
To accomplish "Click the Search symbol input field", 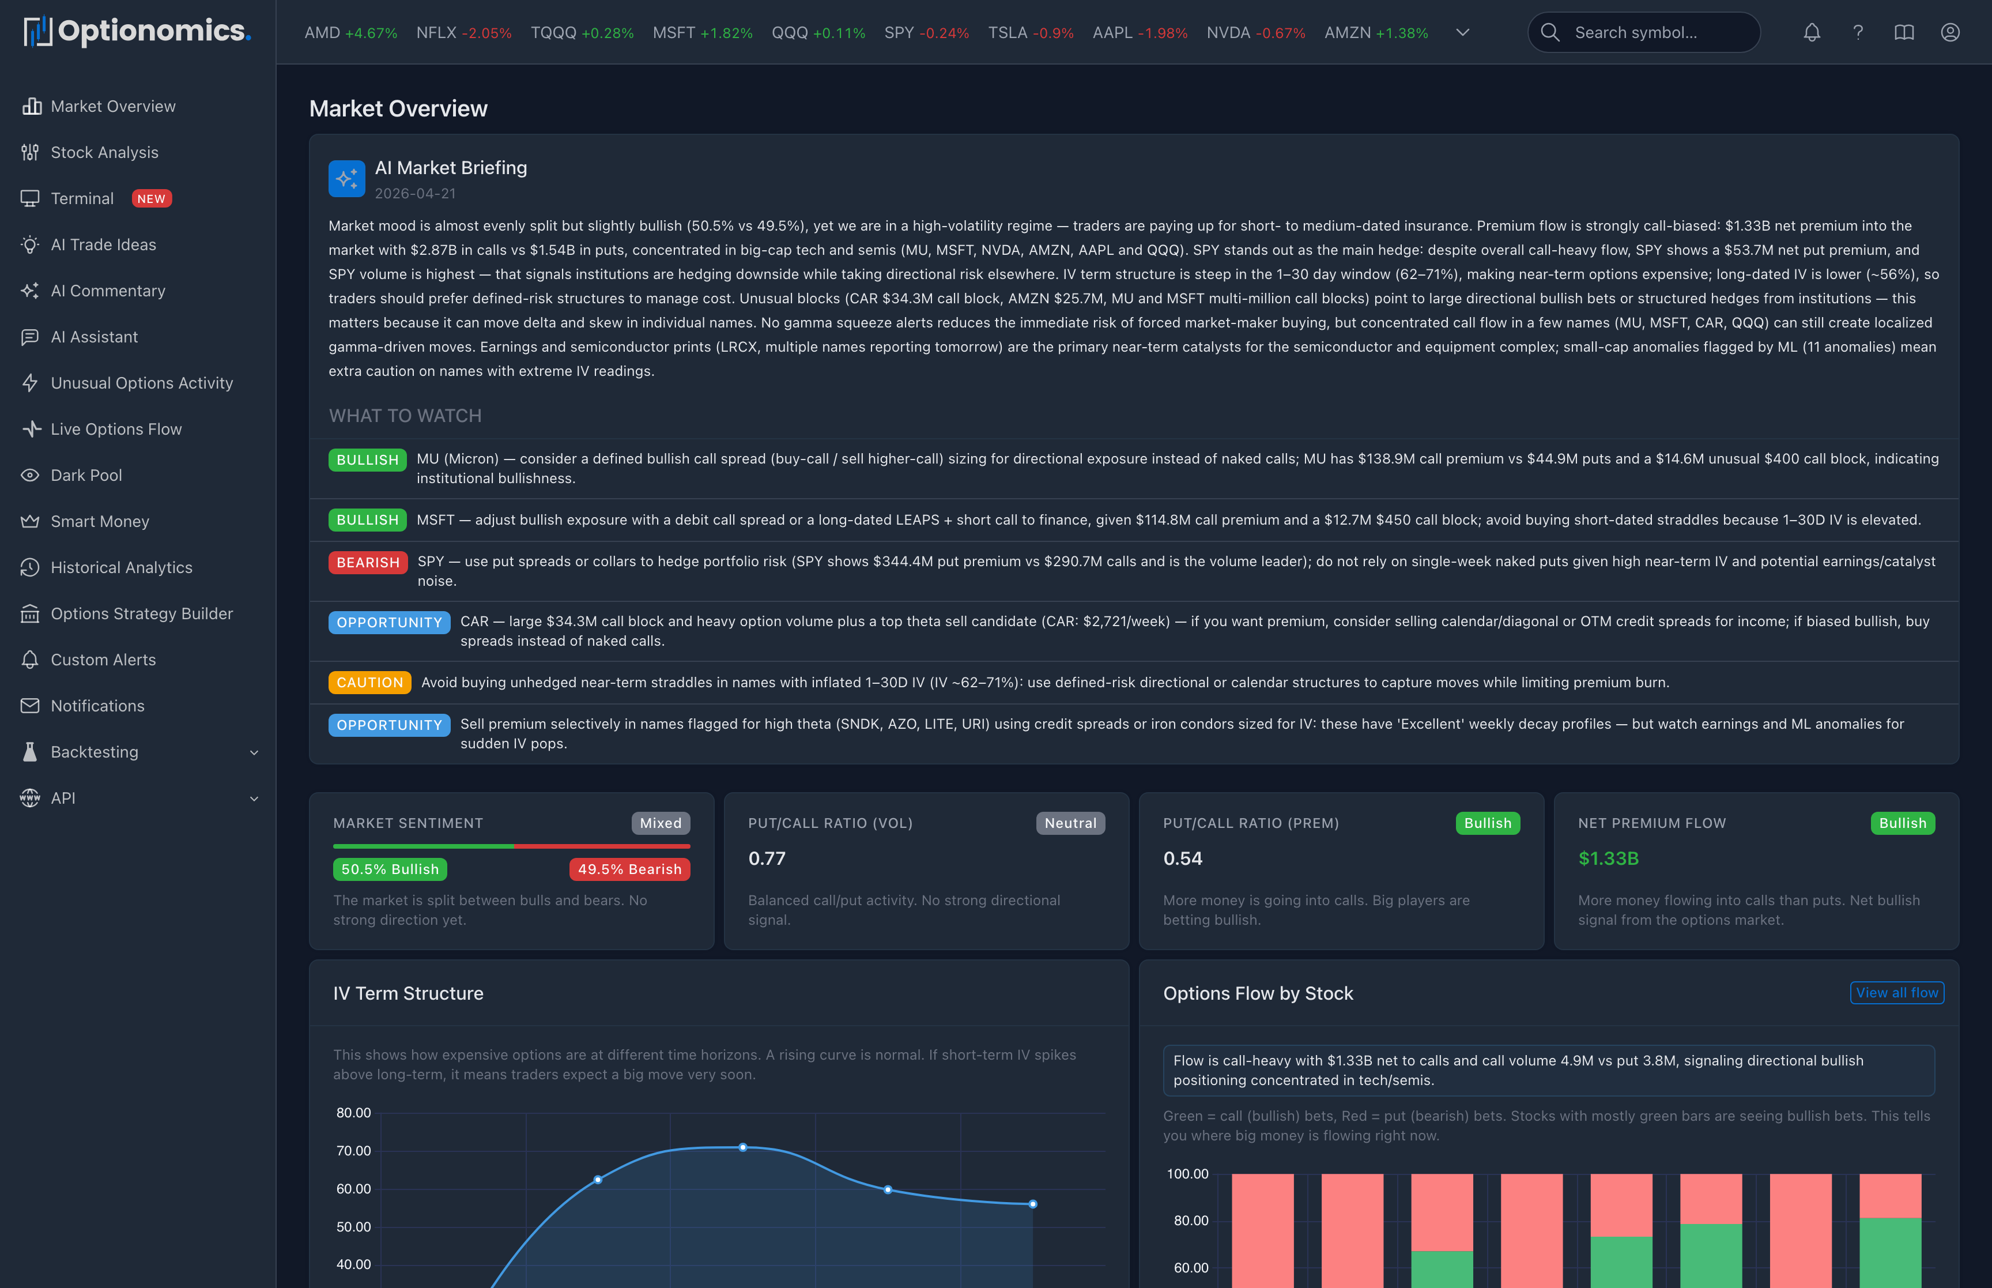I will pos(1643,32).
